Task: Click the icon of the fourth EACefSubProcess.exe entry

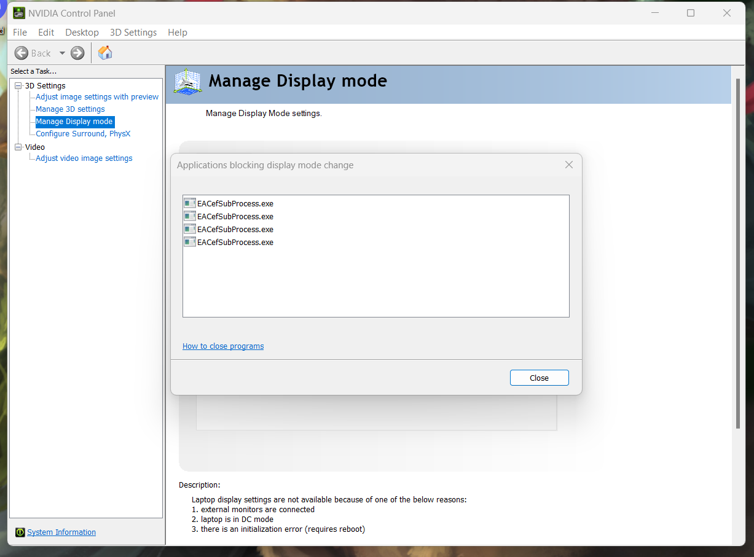Action: click(x=189, y=242)
